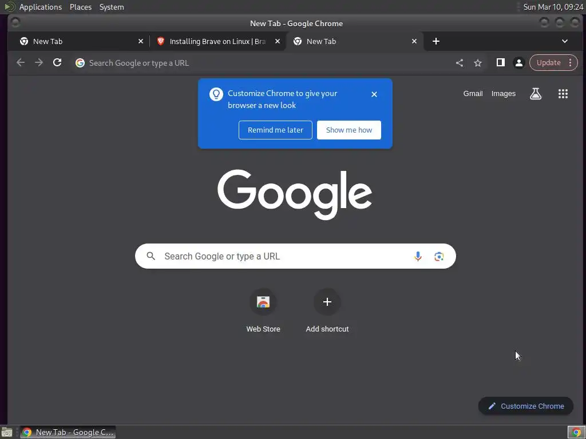The image size is (586, 439).
Task: Open the Gmail link
Action: pyautogui.click(x=473, y=94)
